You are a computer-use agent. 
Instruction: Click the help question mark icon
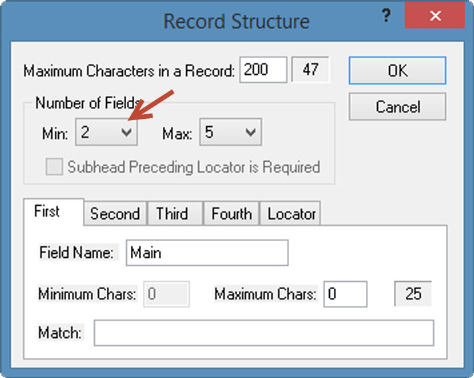click(385, 15)
